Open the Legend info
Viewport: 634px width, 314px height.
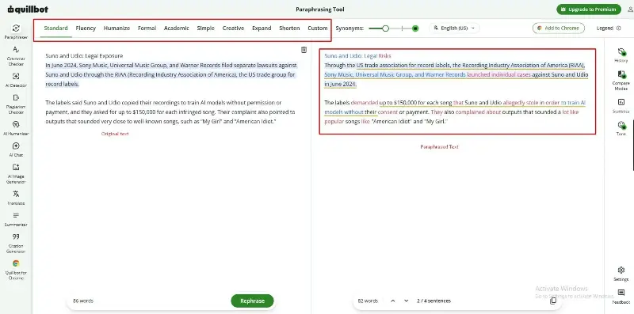609,28
